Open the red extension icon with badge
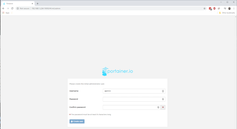237x129 pixels. click(210, 9)
